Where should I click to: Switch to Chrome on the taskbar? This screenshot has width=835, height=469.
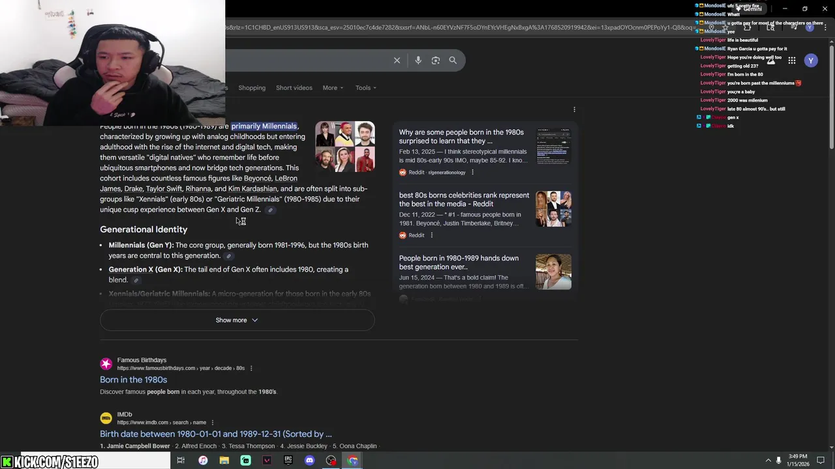(353, 461)
